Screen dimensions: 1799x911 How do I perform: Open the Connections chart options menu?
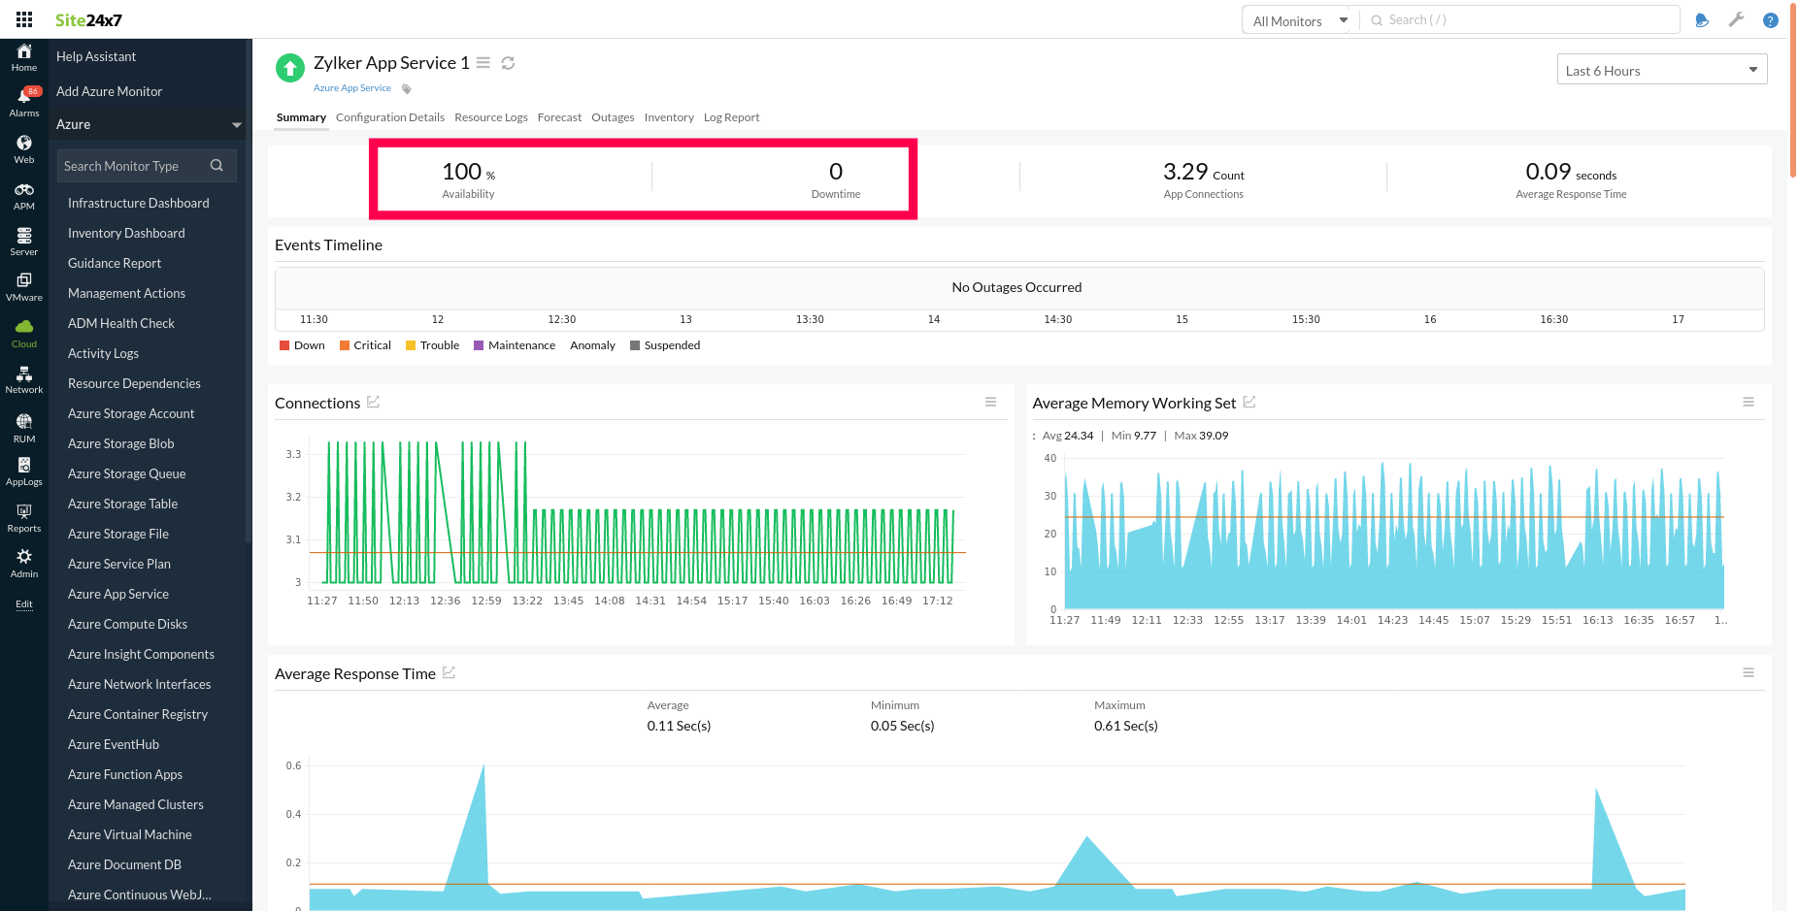pos(990,401)
